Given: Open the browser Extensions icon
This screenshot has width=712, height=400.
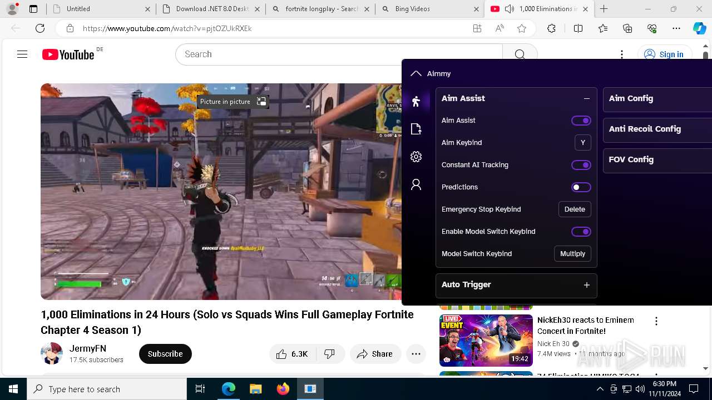Looking at the screenshot, I should 551,28.
